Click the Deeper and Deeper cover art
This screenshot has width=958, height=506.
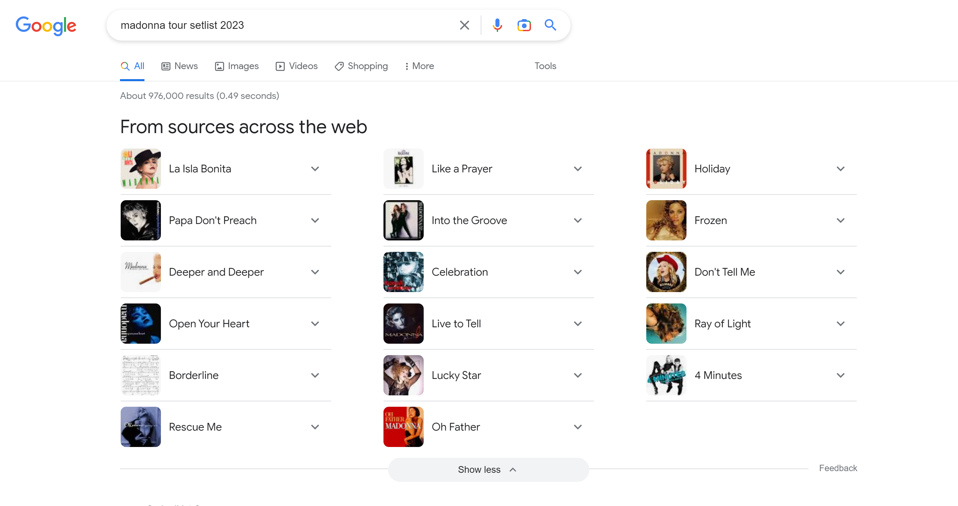point(140,272)
